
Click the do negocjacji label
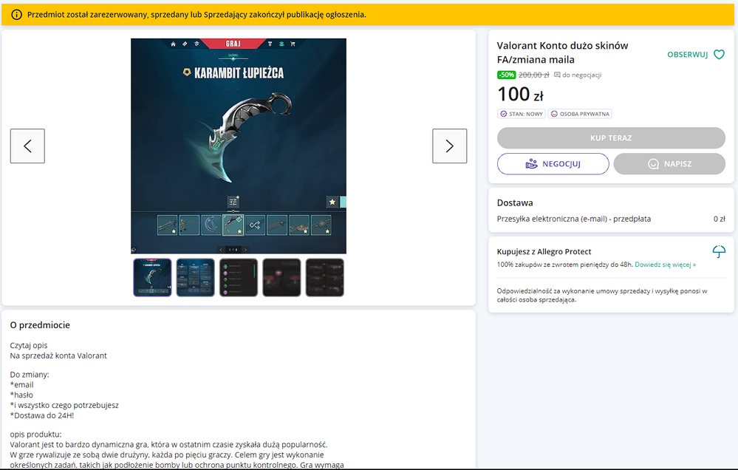(x=578, y=75)
